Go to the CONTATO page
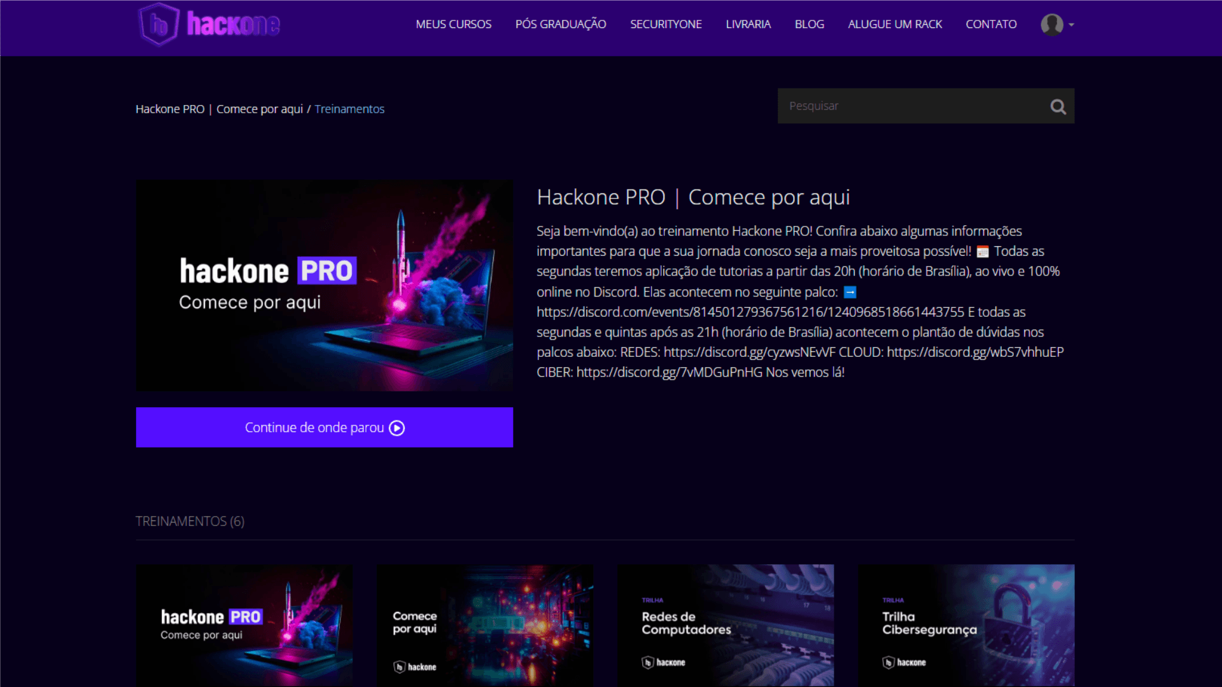Screen dimensions: 1222x687 click(x=991, y=24)
